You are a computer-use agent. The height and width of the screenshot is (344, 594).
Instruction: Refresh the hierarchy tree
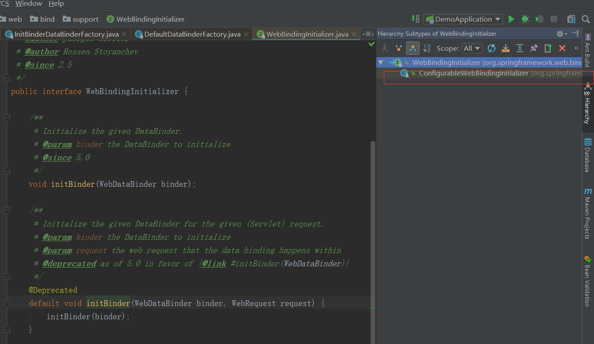coord(492,48)
